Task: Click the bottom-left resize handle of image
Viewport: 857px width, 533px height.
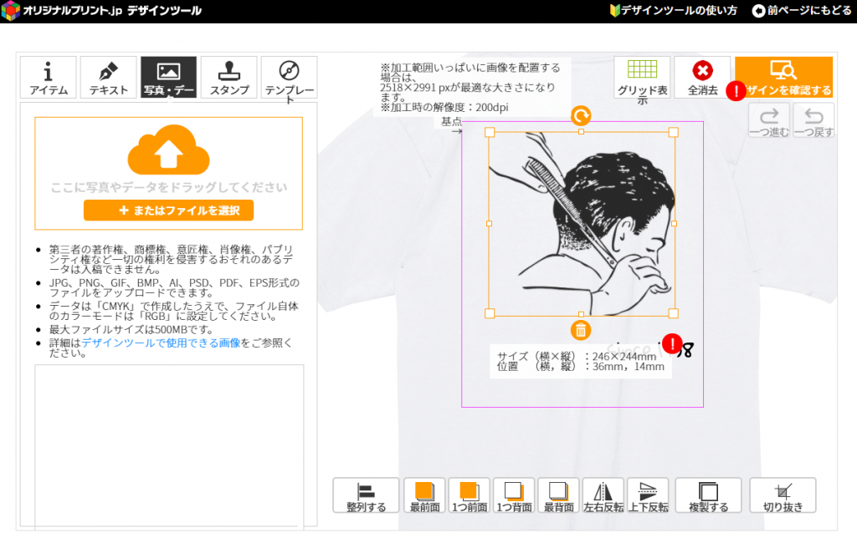Action: 490,313
